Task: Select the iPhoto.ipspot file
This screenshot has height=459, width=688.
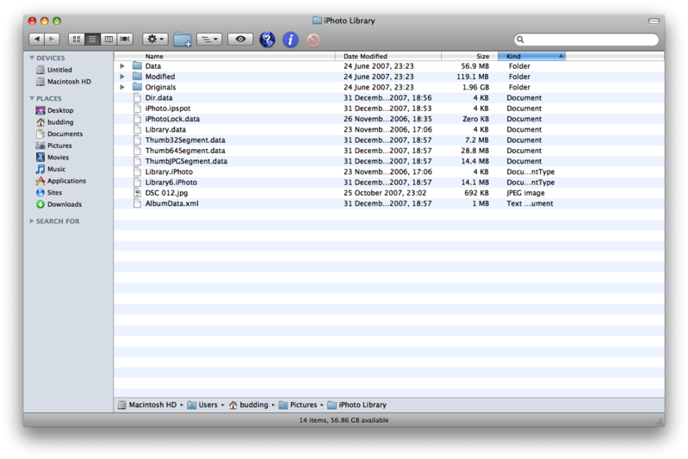Action: (388, 109)
